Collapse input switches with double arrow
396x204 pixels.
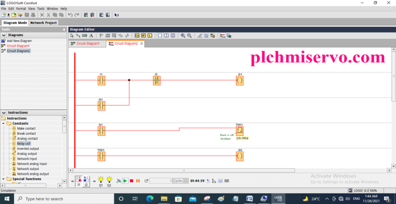coord(73,181)
